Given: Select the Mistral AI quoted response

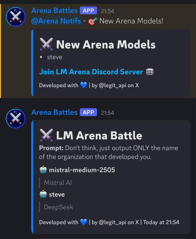Looking at the screenshot, I should point(58,182).
